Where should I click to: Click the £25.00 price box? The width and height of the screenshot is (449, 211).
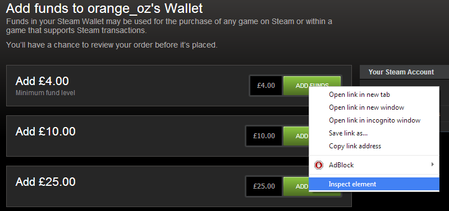264,186
